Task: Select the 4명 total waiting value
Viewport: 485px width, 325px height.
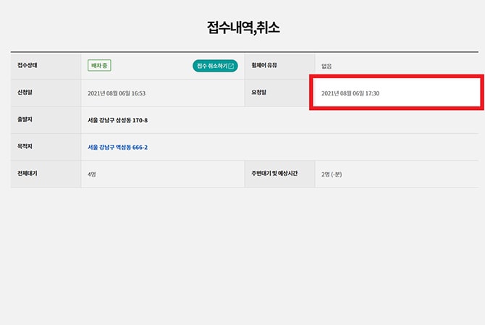Action: coord(91,174)
